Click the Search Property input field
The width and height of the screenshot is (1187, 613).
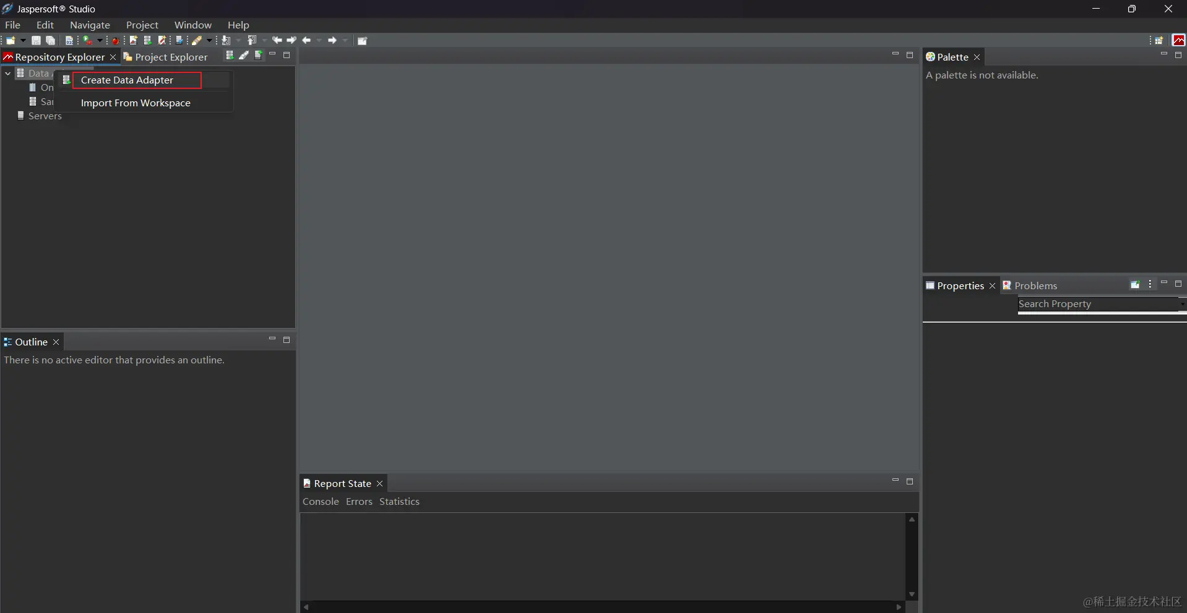tap(1097, 304)
